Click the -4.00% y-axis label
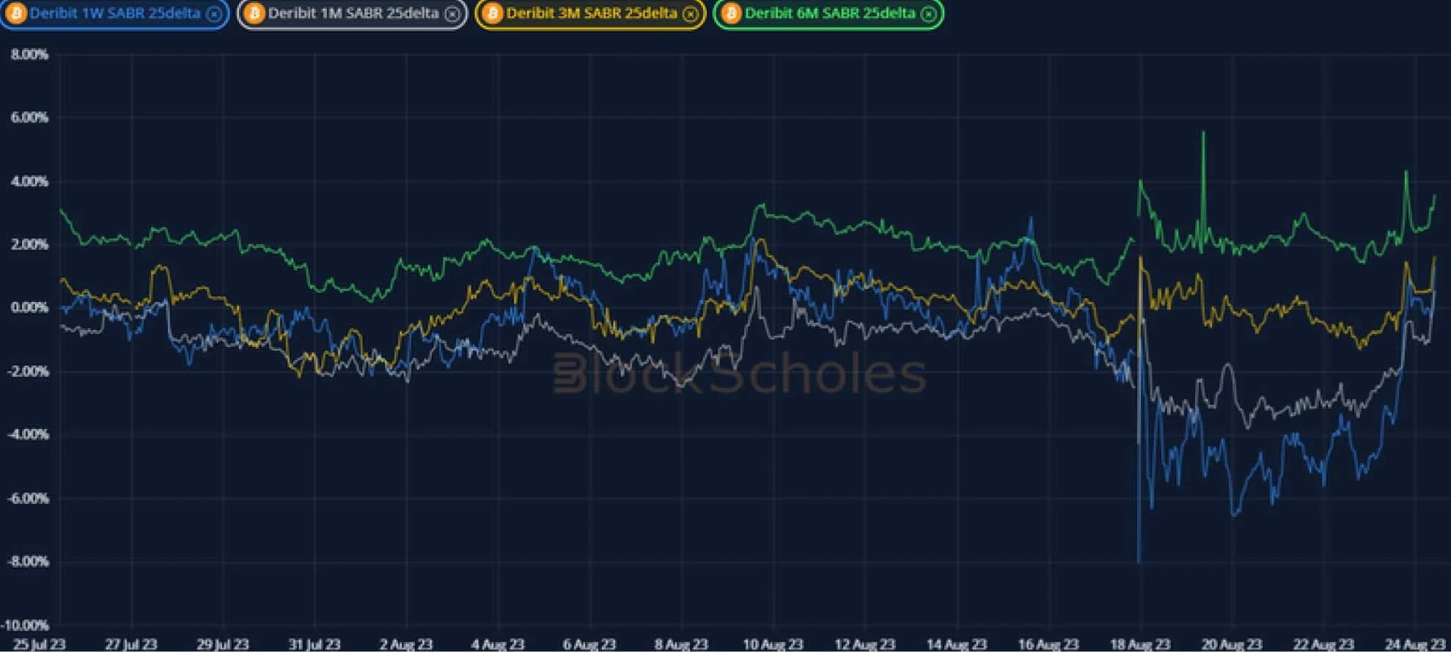Image resolution: width=1451 pixels, height=652 pixels. pos(28,434)
